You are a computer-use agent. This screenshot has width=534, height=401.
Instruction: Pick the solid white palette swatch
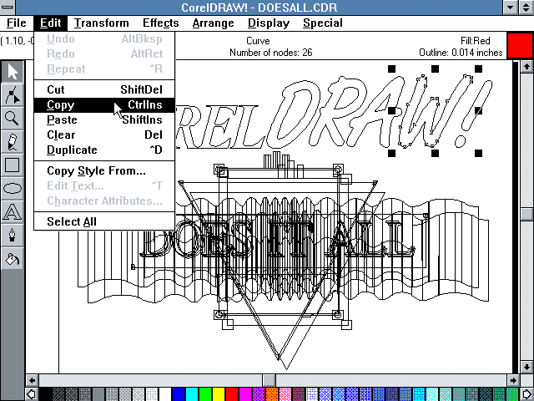tap(165, 394)
